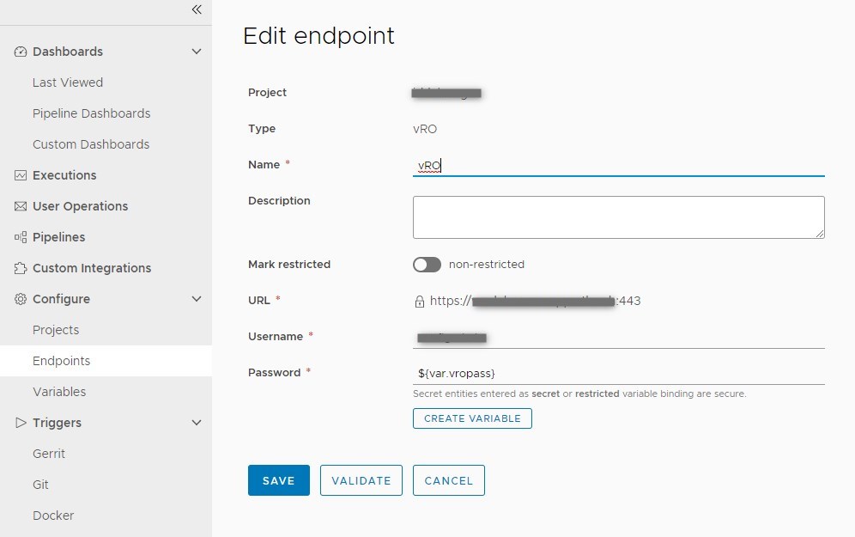
Task: Click the User Operations envelope icon
Action: pyautogui.click(x=21, y=206)
